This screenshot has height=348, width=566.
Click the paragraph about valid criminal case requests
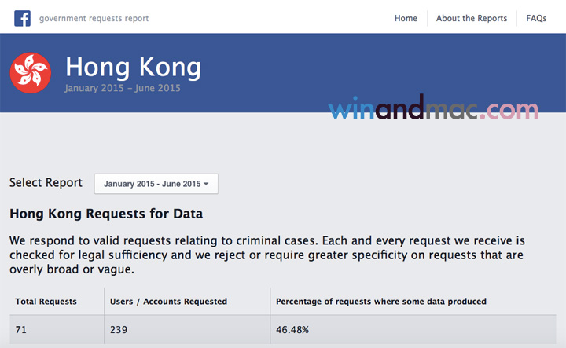pos(267,254)
